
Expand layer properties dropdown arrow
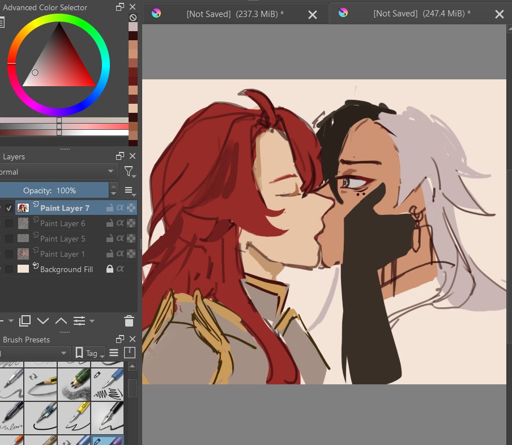click(x=92, y=321)
